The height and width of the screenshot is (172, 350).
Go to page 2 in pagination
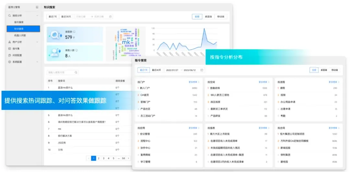(x=99, y=158)
